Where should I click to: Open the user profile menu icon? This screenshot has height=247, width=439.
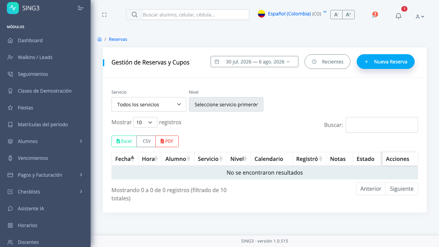420,16
